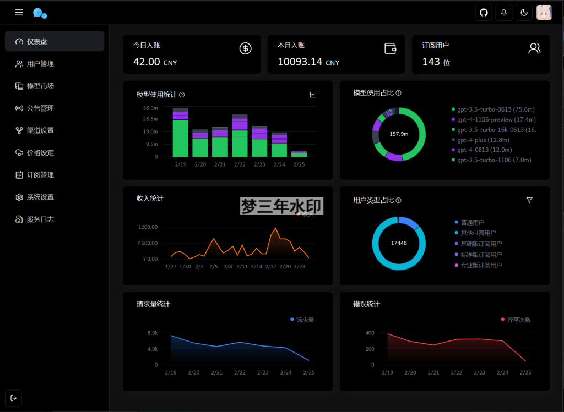Viewport: 564px width, 412px height.
Task: Click the 42.00 CNY value
Action: pos(155,62)
